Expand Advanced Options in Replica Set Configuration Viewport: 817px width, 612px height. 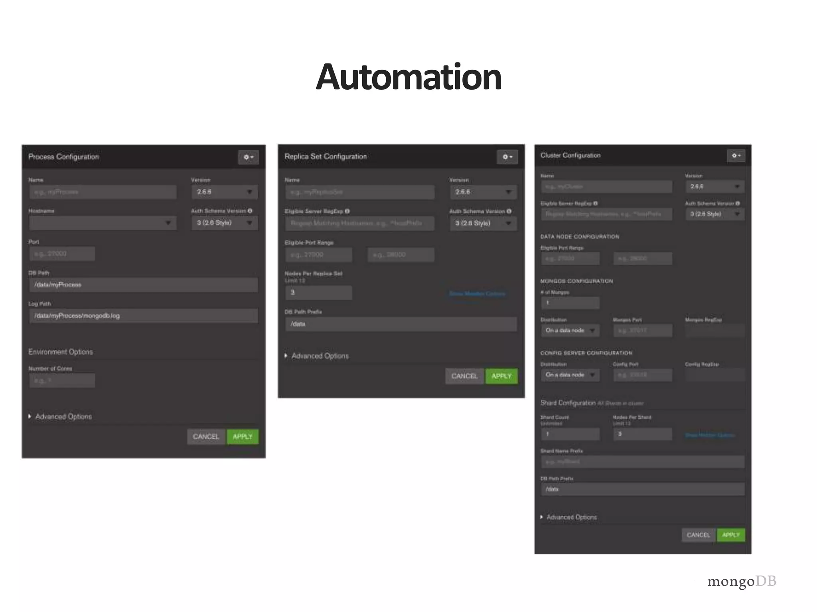tap(317, 356)
